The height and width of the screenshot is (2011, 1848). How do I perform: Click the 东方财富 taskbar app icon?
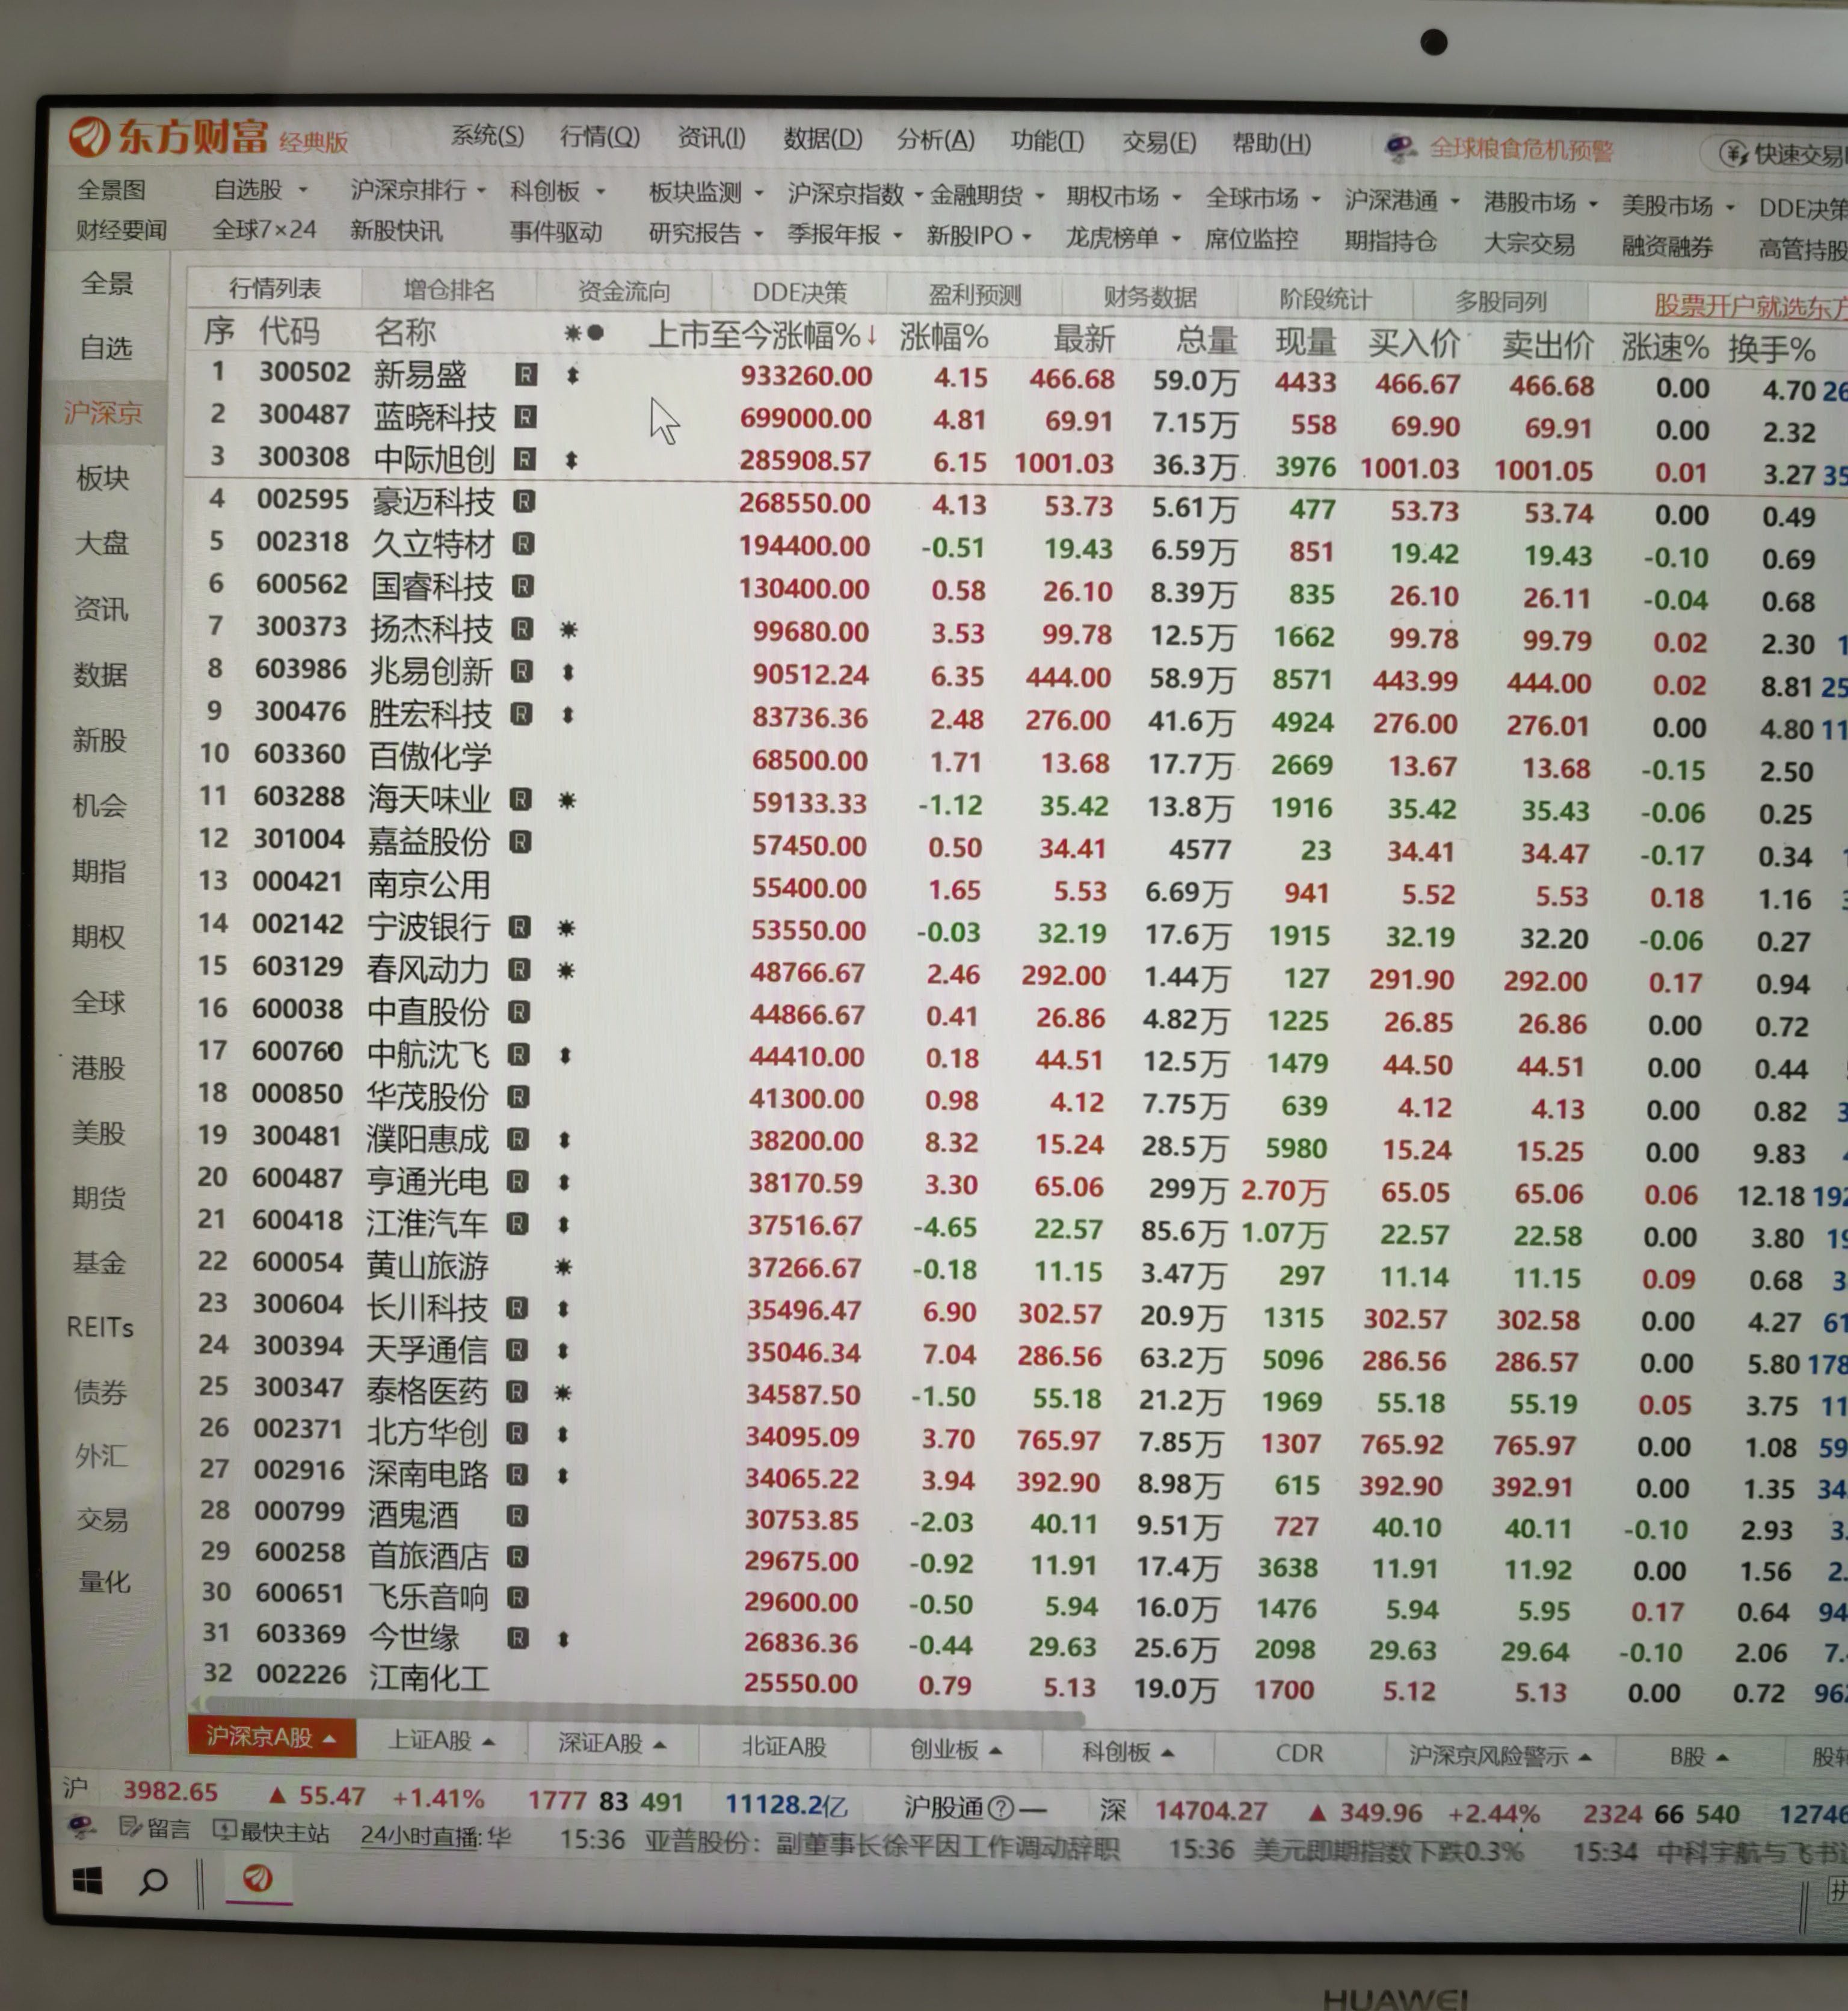tap(258, 1879)
